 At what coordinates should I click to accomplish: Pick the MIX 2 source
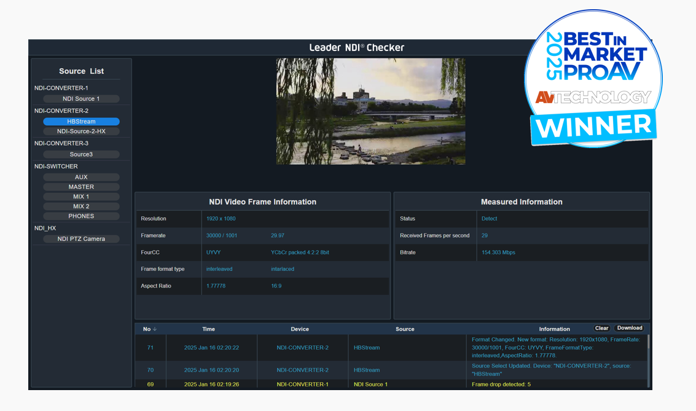coord(81,206)
